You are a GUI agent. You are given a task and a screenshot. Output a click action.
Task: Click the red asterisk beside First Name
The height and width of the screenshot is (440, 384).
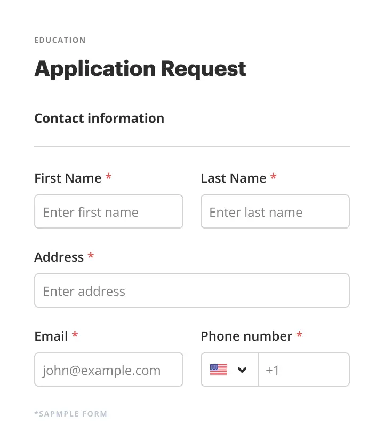109,177
